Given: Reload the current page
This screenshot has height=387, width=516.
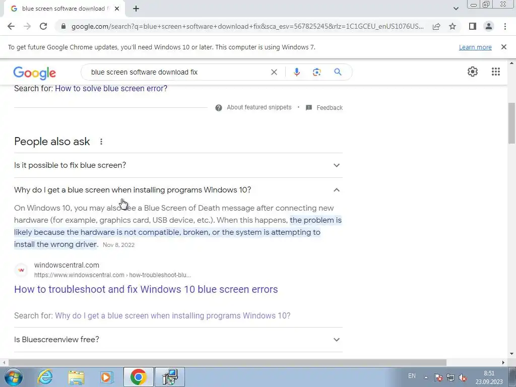Looking at the screenshot, I should point(43,26).
